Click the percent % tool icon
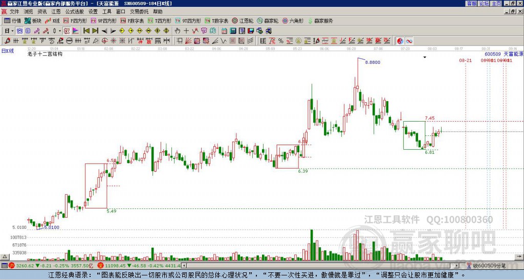The image size is (524, 280). coord(280,41)
